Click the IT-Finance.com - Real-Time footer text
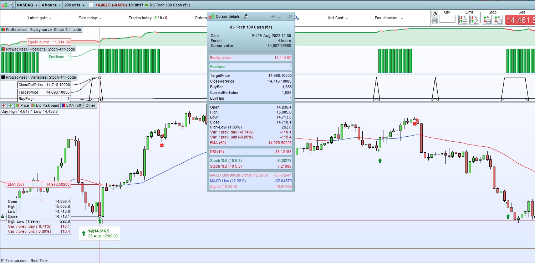 point(24,261)
